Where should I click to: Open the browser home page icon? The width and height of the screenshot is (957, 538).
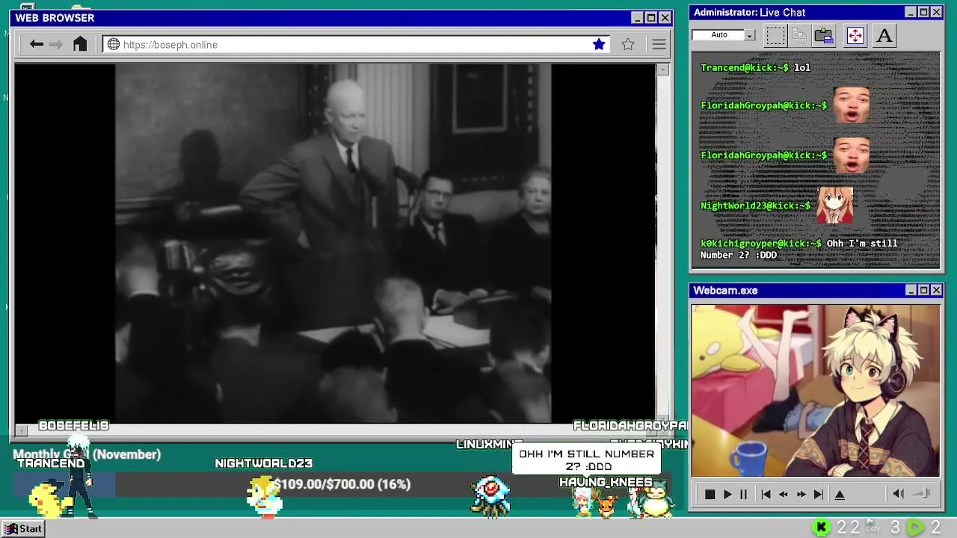click(x=80, y=44)
